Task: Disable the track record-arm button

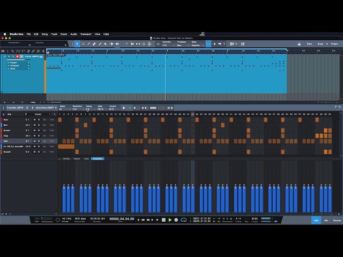Action: [x=17, y=57]
